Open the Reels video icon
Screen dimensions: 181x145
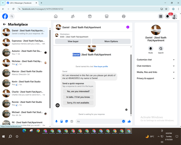[90, 16]
